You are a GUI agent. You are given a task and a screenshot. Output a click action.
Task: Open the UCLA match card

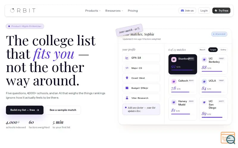pos(213,86)
